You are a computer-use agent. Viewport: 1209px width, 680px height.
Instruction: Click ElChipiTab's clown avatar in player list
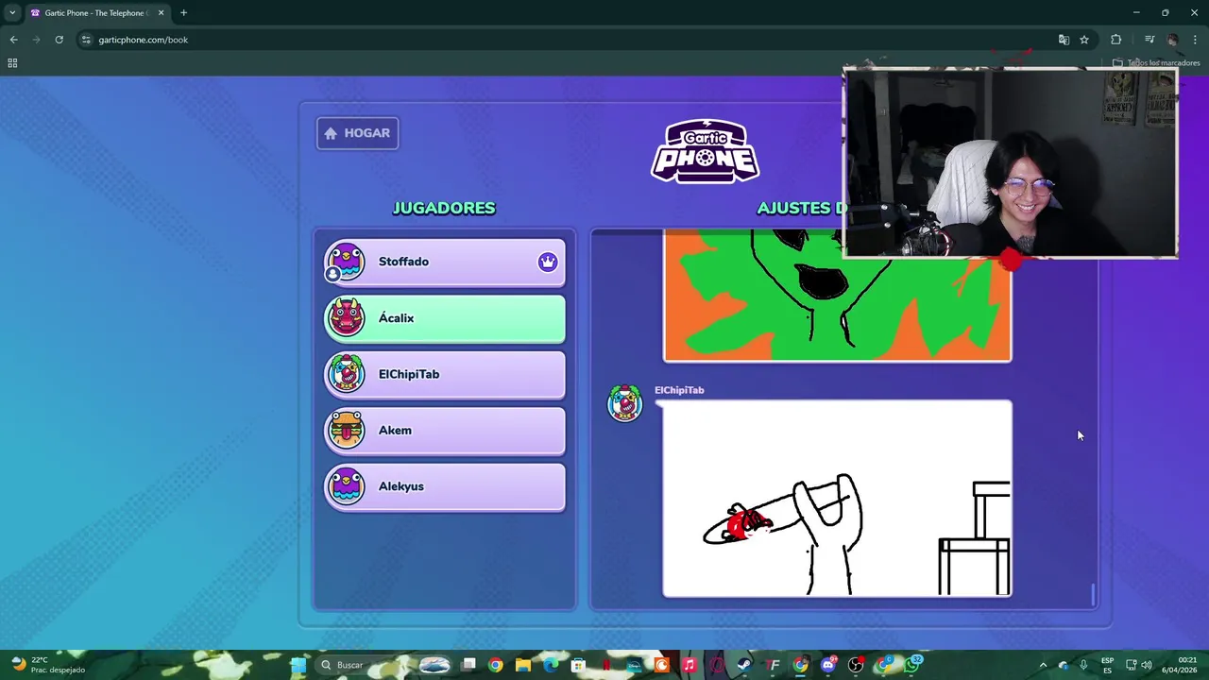(346, 374)
